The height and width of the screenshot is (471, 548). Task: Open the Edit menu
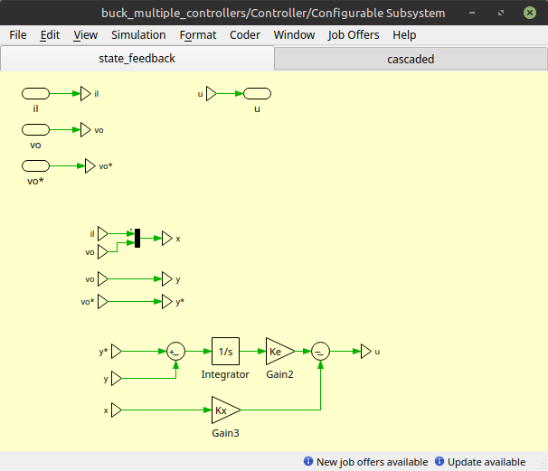coord(50,35)
